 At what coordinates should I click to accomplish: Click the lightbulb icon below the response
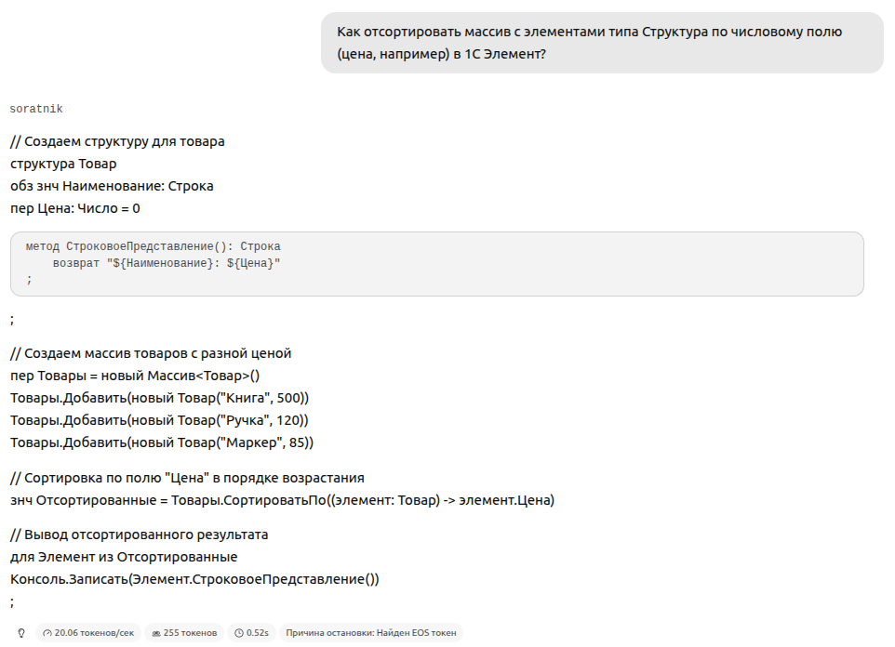21,633
